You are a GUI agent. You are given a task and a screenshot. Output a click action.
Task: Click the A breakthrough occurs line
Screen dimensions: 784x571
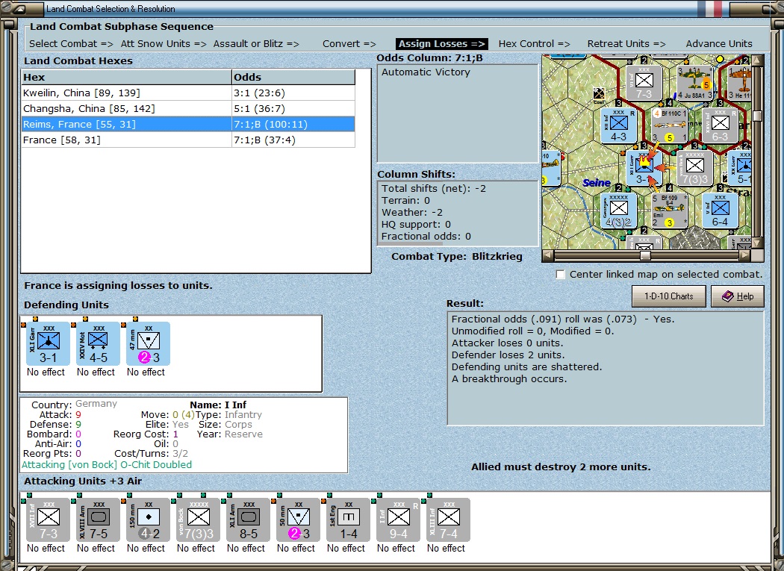point(509,379)
